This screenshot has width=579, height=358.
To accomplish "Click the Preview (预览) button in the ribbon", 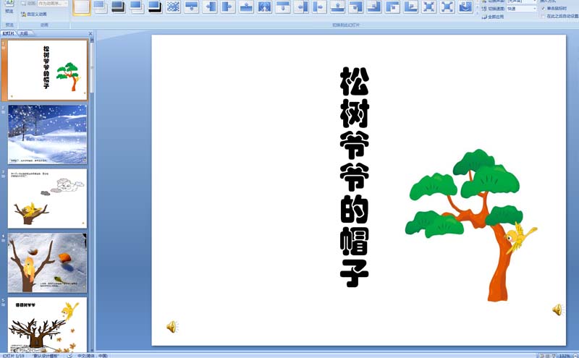I will pos(9,7).
